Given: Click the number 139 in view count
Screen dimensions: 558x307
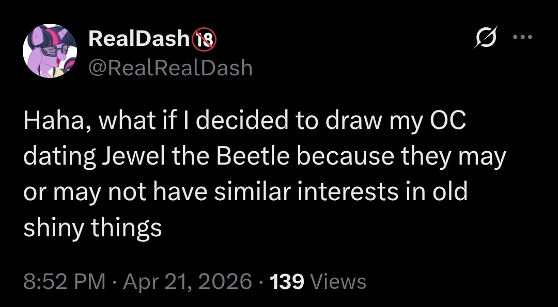Looking at the screenshot, I should [287, 282].
